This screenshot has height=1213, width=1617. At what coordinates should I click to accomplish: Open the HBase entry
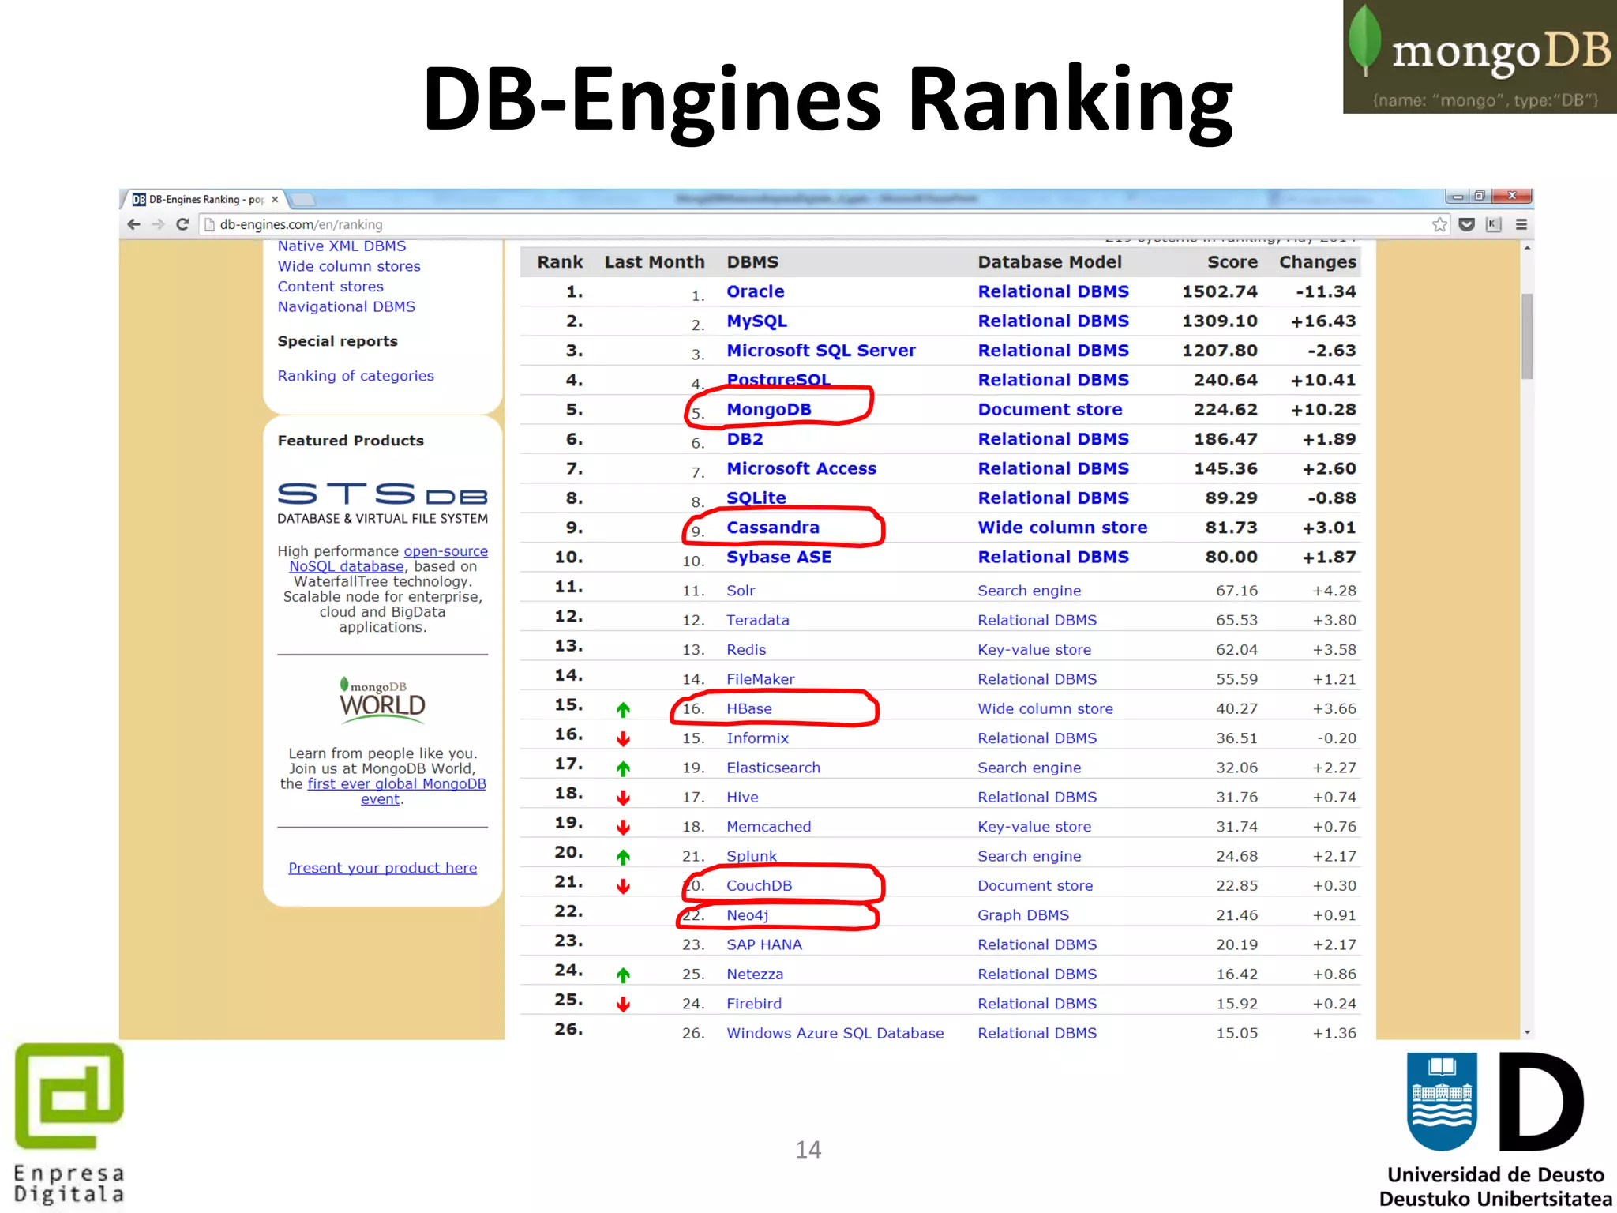749,708
